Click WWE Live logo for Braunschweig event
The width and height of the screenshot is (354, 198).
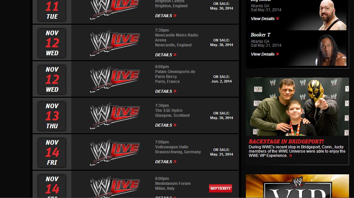[115, 152]
